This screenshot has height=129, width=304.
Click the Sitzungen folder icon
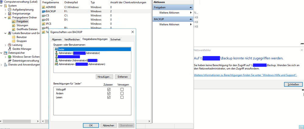tap(14, 25)
